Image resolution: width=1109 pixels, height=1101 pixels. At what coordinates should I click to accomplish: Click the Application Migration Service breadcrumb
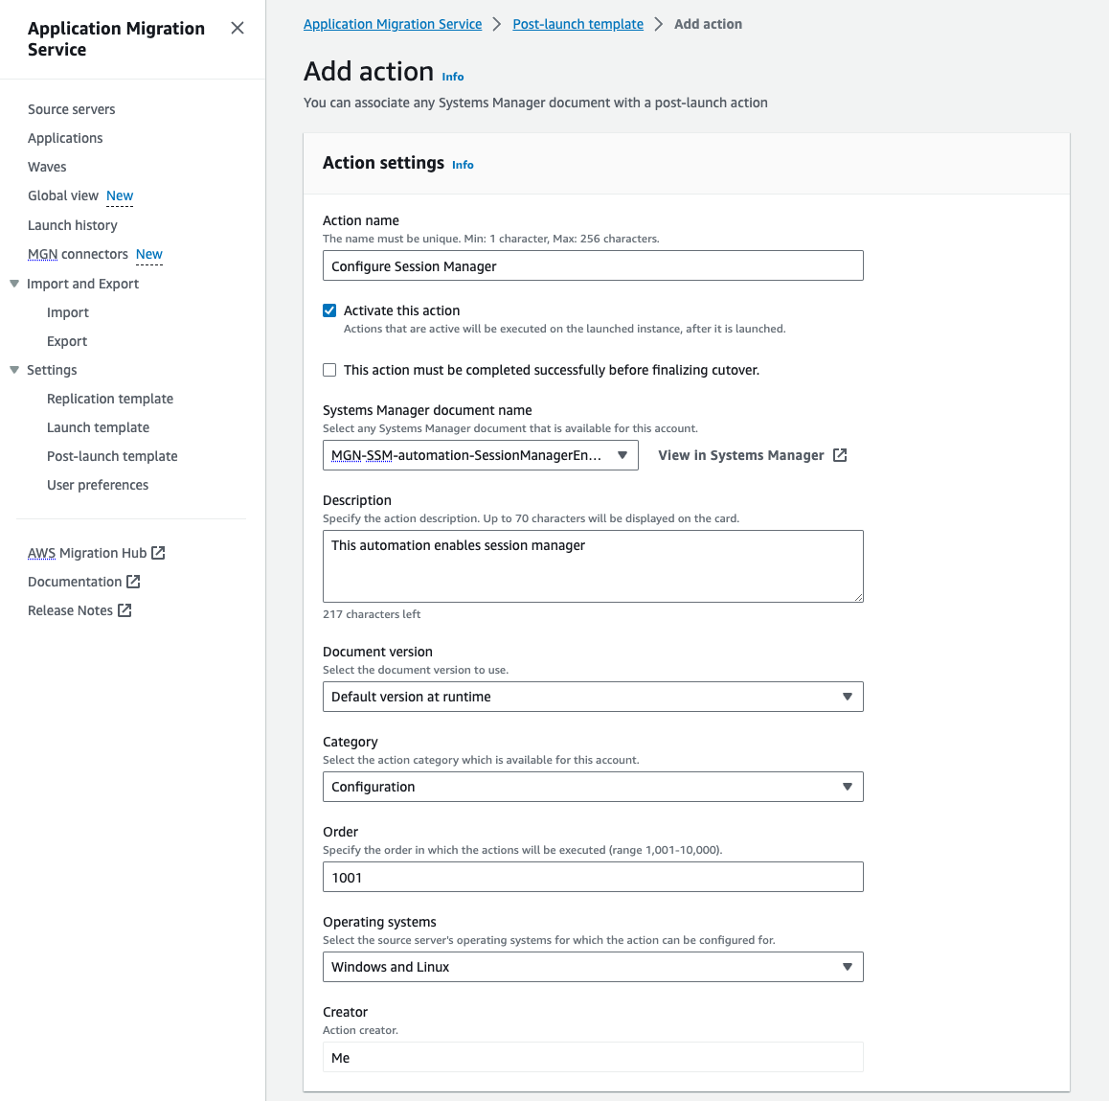tap(393, 23)
